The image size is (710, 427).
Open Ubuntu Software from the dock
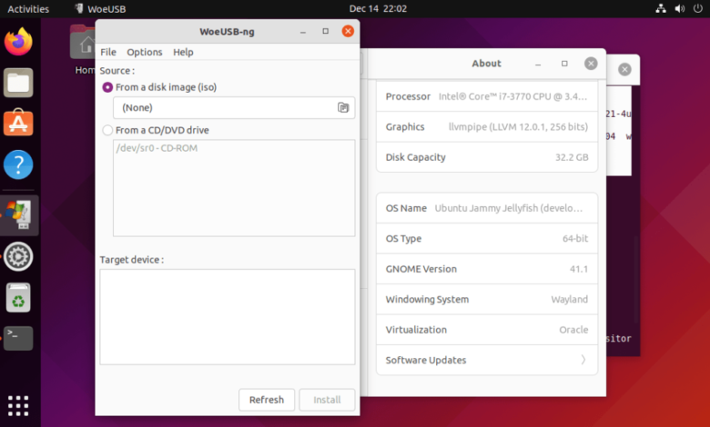click(x=18, y=123)
